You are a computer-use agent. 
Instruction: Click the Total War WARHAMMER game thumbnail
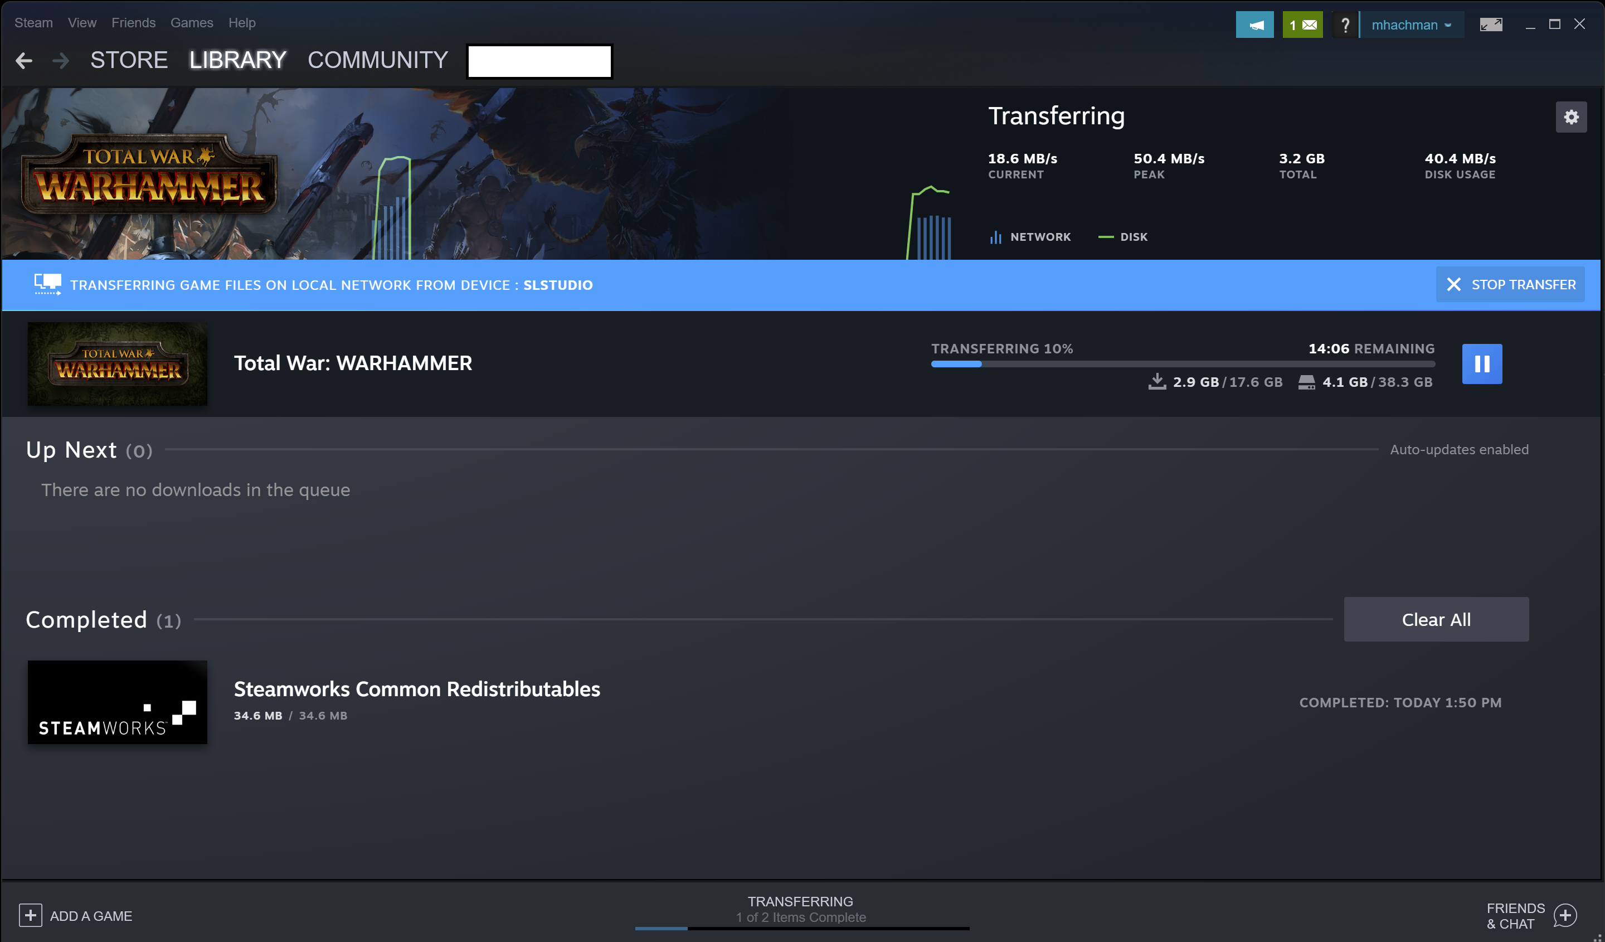[x=116, y=363]
